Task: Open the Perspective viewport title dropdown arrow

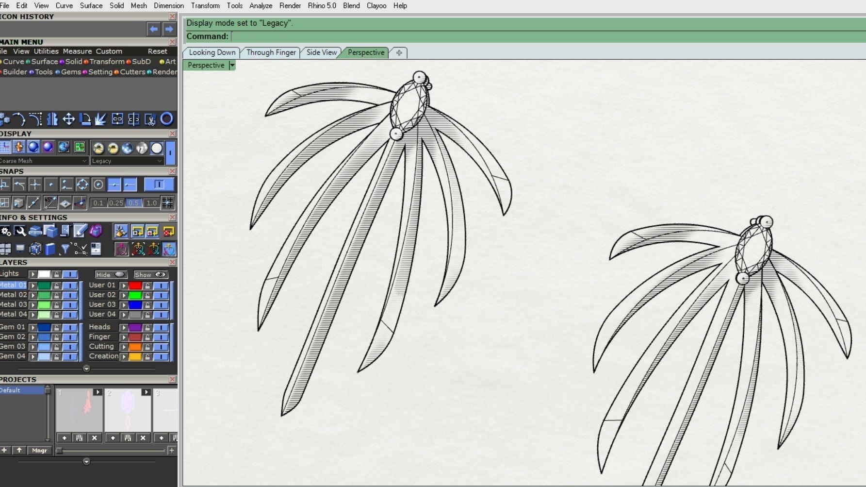Action: 232,65
